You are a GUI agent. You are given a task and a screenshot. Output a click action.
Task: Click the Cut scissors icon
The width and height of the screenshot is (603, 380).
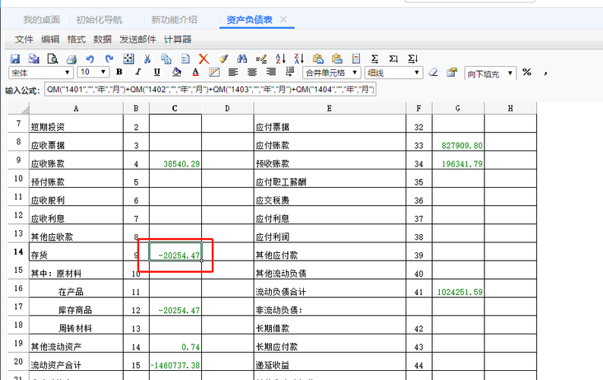[147, 59]
